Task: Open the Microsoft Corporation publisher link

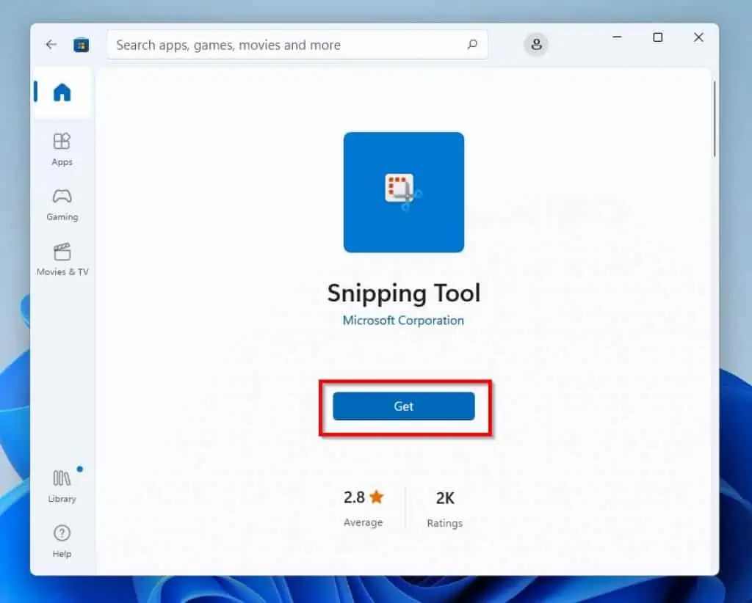Action: coord(403,321)
